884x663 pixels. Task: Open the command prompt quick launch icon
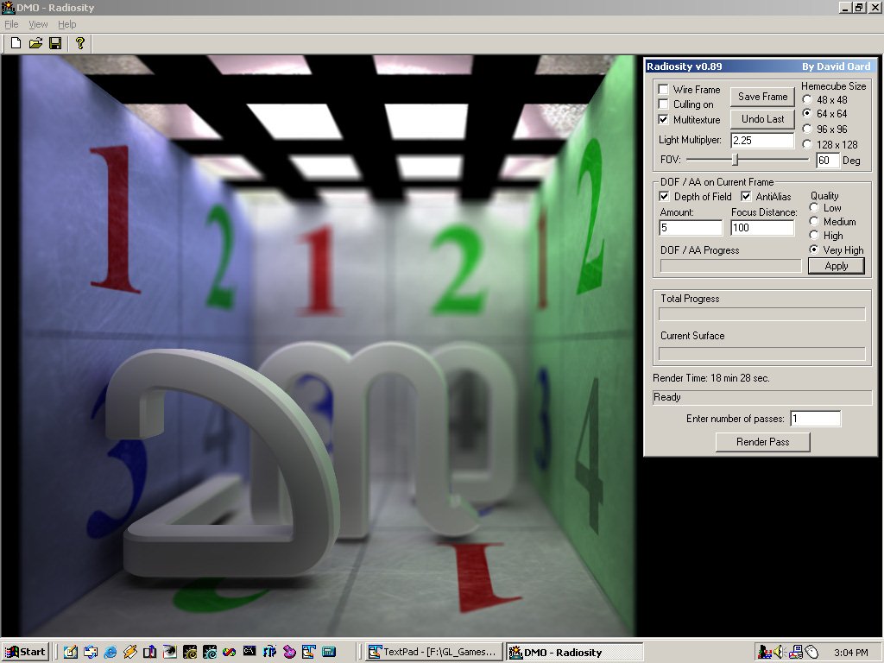click(x=249, y=652)
